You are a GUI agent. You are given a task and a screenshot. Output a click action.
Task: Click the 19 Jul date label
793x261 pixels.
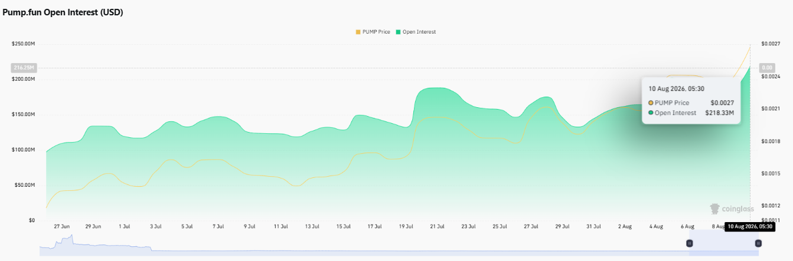[x=406, y=226]
